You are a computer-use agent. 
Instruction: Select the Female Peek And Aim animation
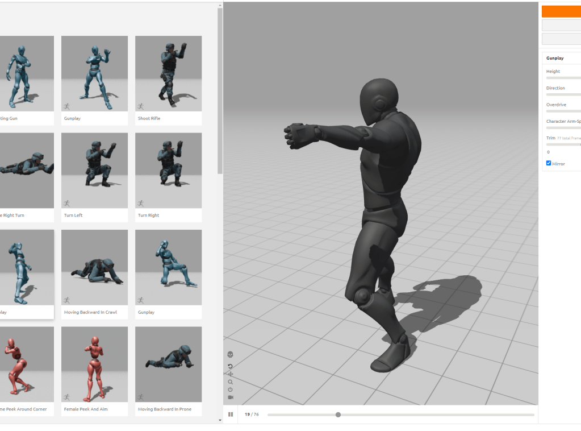94,364
